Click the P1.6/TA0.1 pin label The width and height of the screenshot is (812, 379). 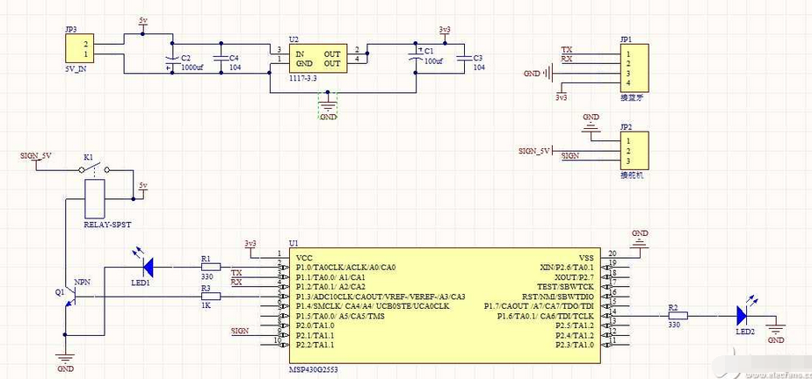pos(546,316)
